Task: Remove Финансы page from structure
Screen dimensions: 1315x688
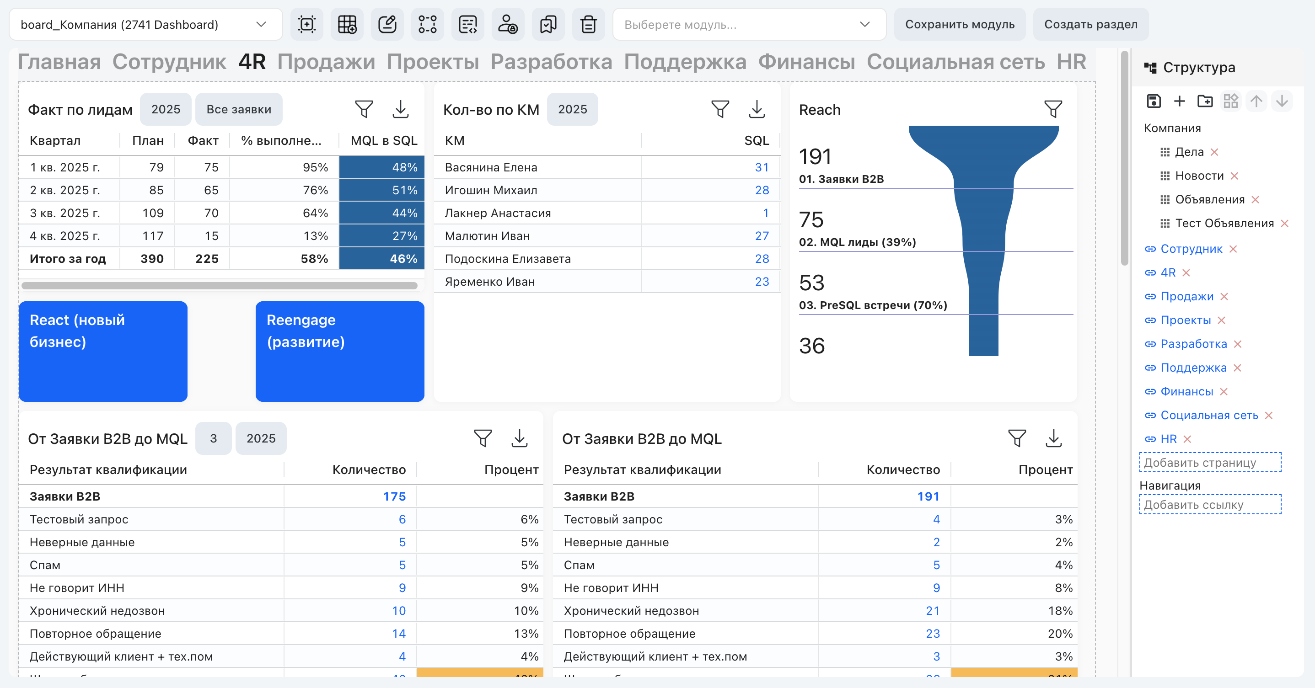Action: pyautogui.click(x=1223, y=392)
